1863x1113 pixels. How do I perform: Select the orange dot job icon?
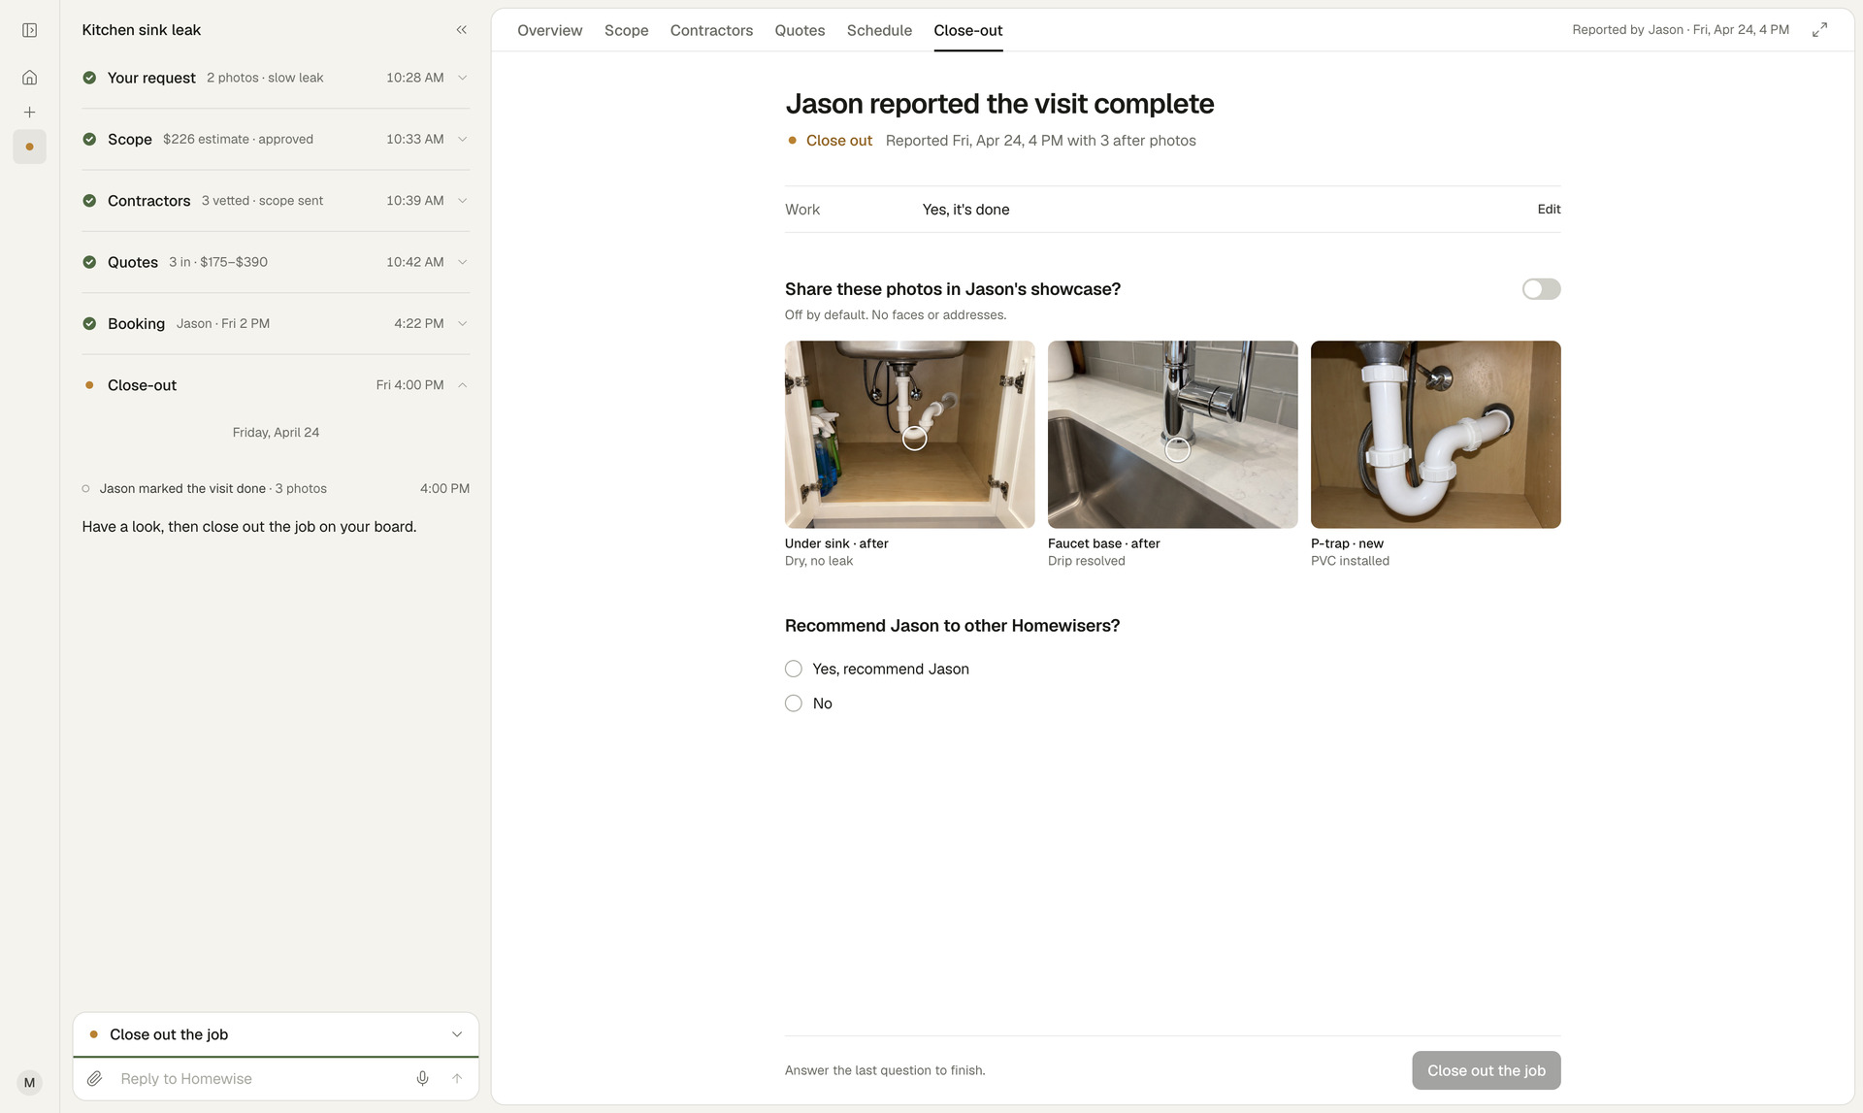click(29, 147)
